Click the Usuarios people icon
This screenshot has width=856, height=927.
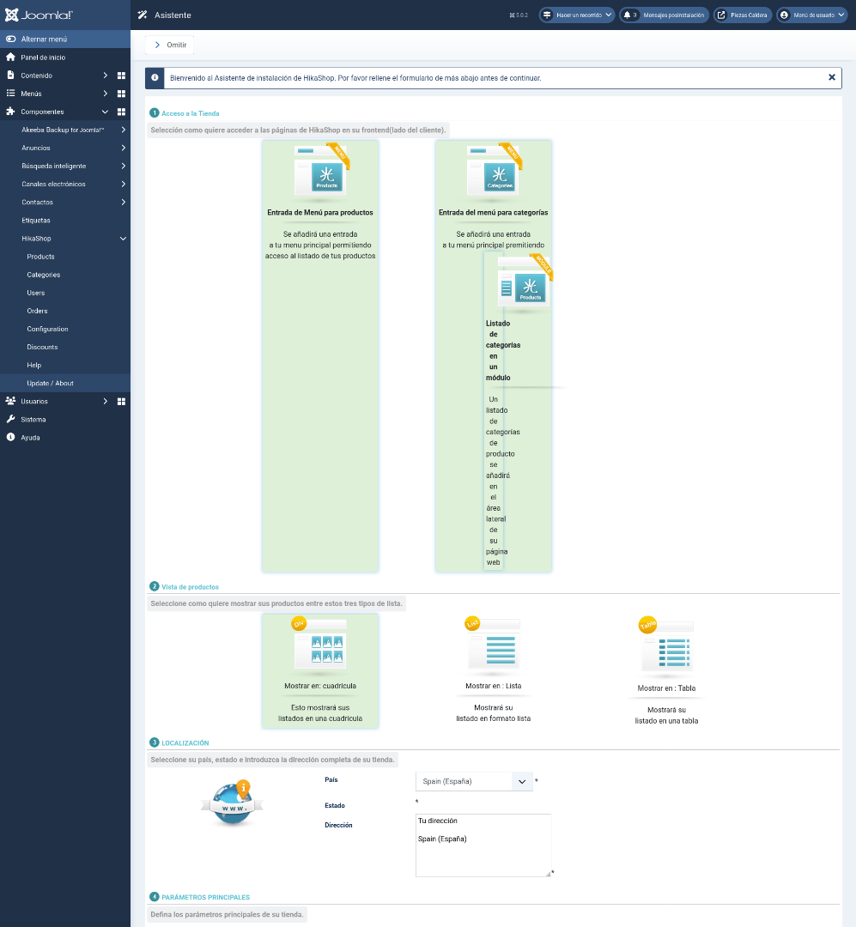click(x=10, y=401)
